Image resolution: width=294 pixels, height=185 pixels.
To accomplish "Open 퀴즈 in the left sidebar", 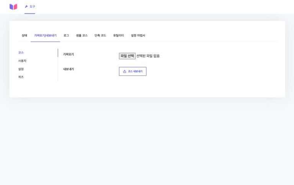I will [x=21, y=77].
